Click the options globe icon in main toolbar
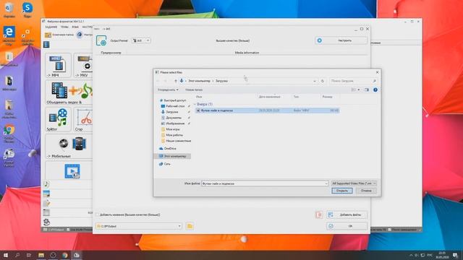The image size is (463, 260). 80,35
